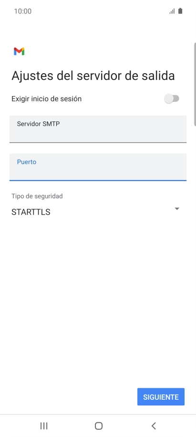This screenshot has height=437, width=196.
Task: Tap the signal strength status icon
Action: pyautogui.click(x=172, y=11)
